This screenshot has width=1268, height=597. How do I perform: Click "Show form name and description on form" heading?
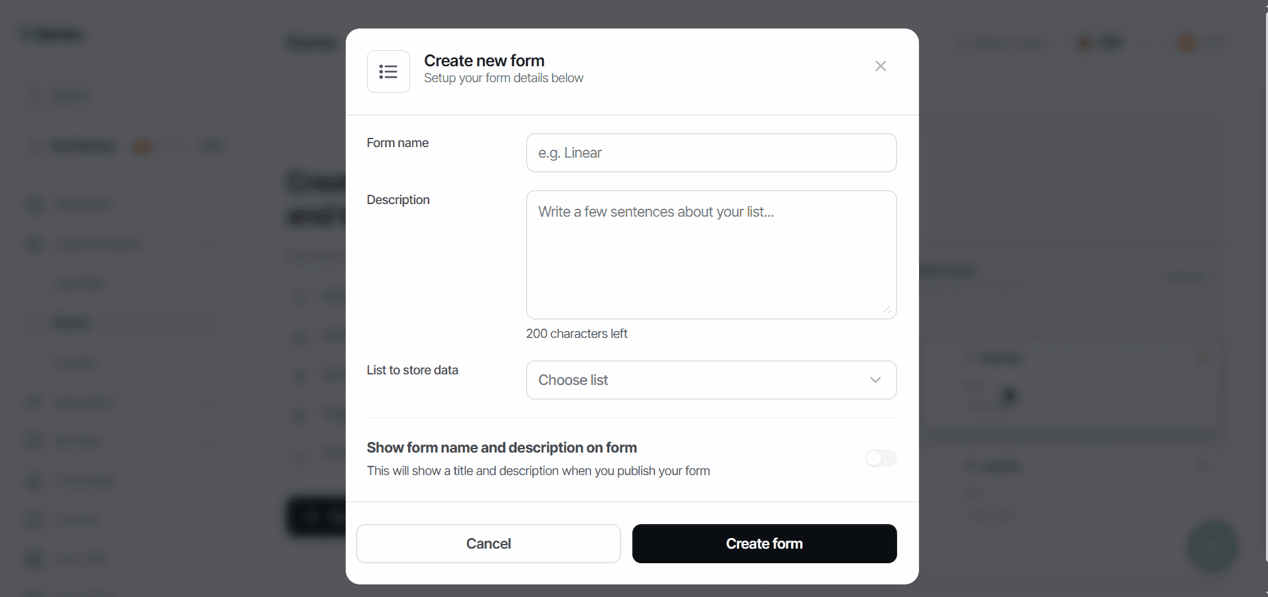pos(502,448)
